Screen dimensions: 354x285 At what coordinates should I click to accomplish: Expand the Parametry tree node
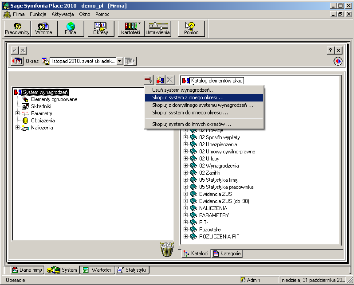click(x=17, y=113)
